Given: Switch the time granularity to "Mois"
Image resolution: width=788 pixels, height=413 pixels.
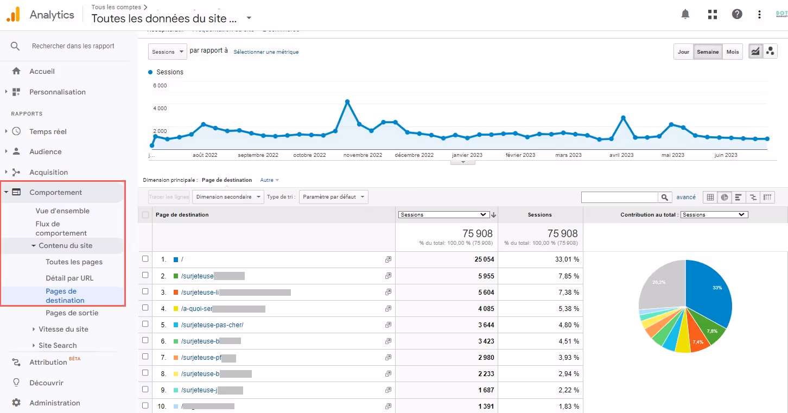Looking at the screenshot, I should pos(733,51).
